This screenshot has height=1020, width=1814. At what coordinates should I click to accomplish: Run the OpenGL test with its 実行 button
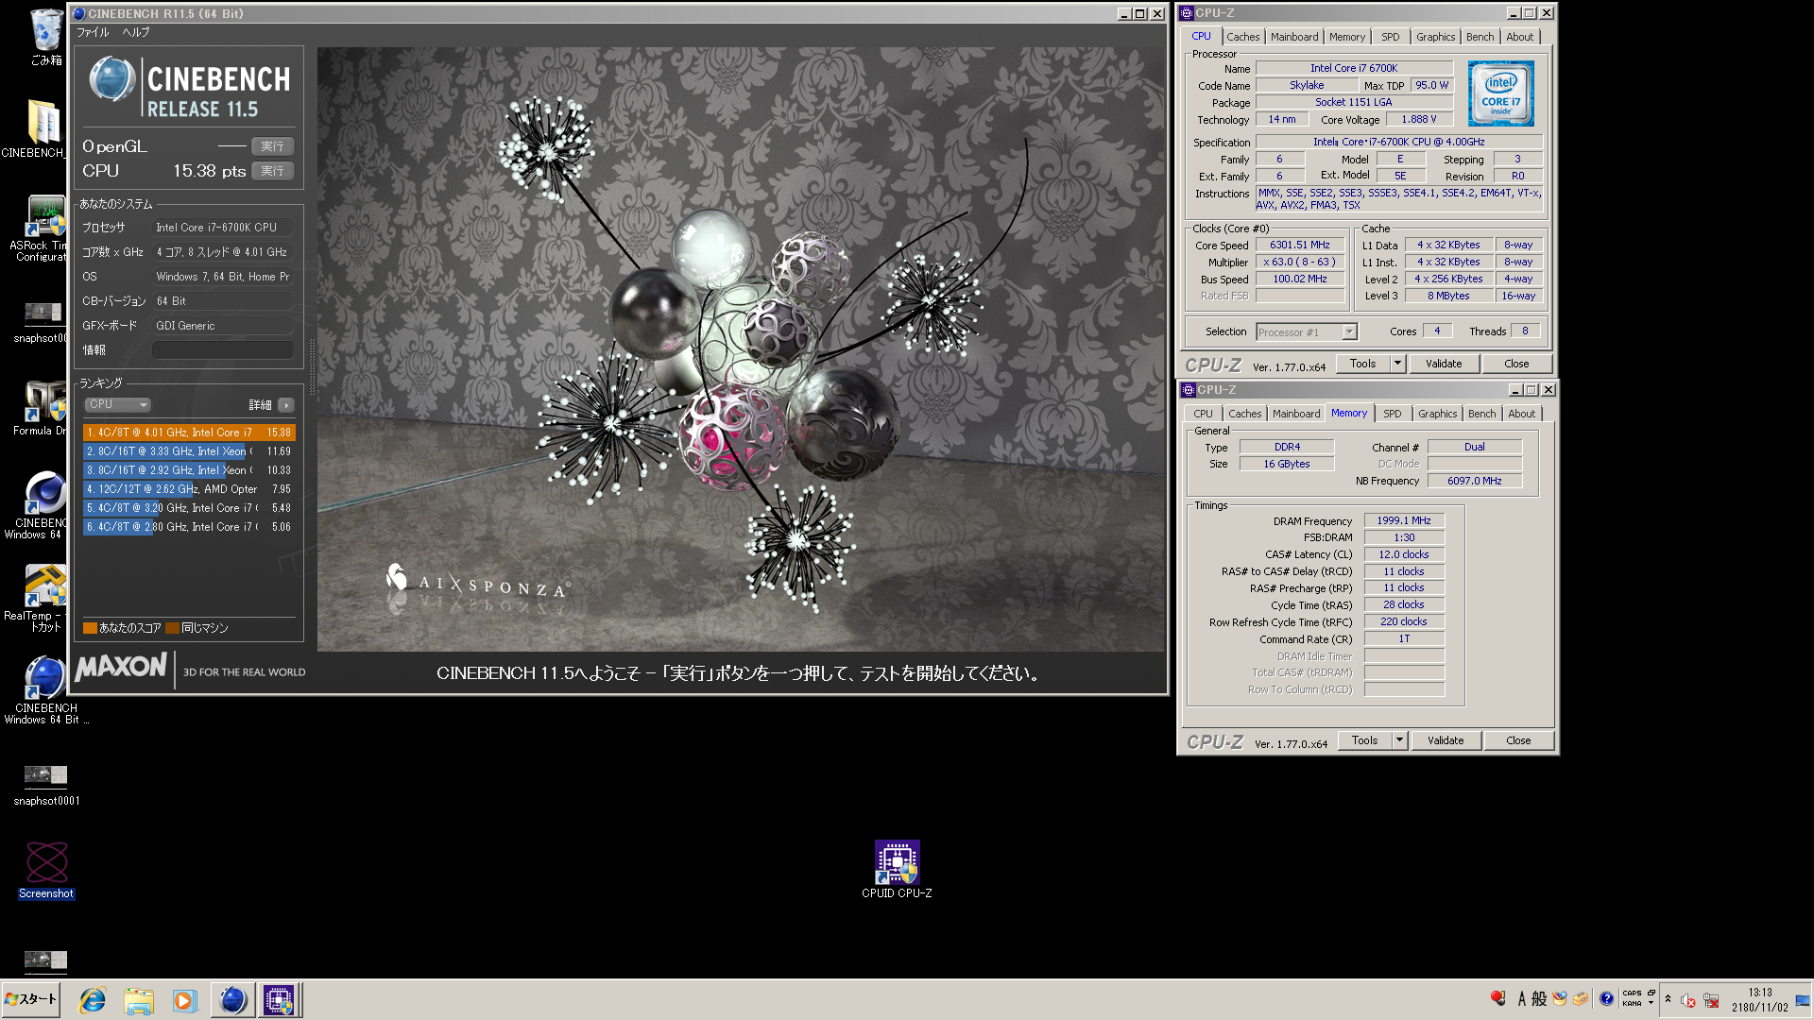pyautogui.click(x=272, y=146)
